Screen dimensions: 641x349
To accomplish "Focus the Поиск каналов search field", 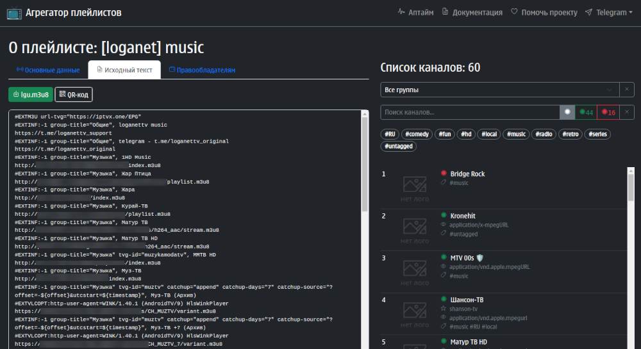I will click(470, 112).
